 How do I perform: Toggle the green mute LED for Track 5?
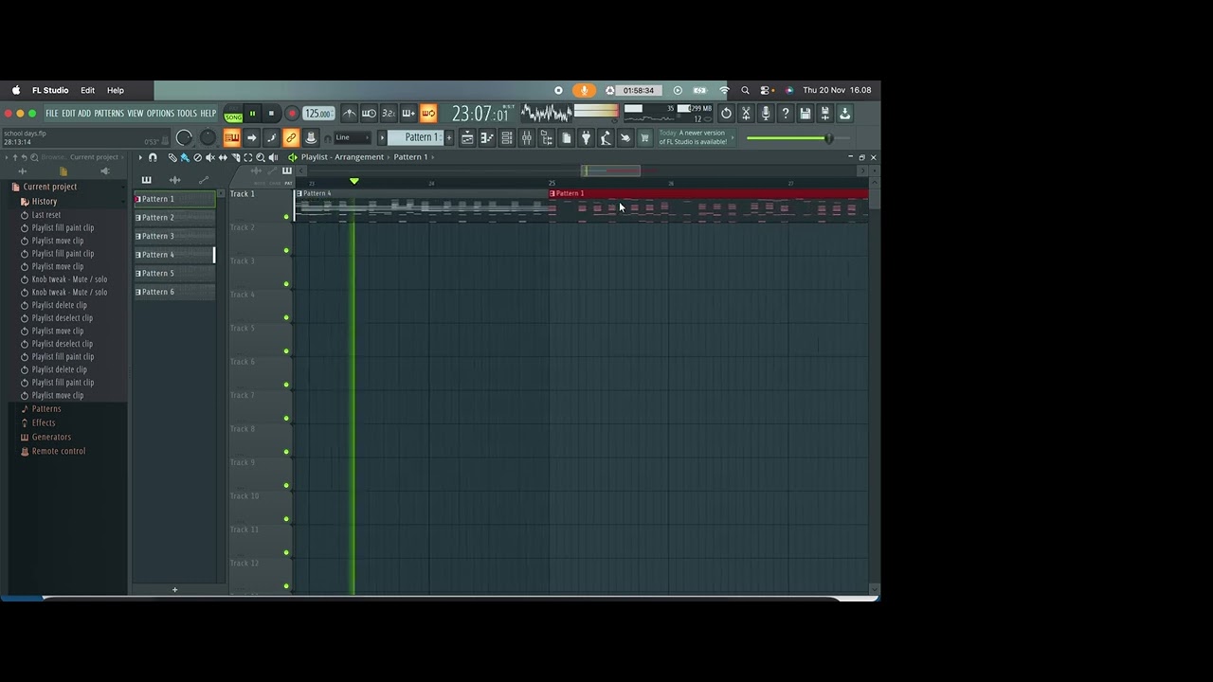click(286, 351)
